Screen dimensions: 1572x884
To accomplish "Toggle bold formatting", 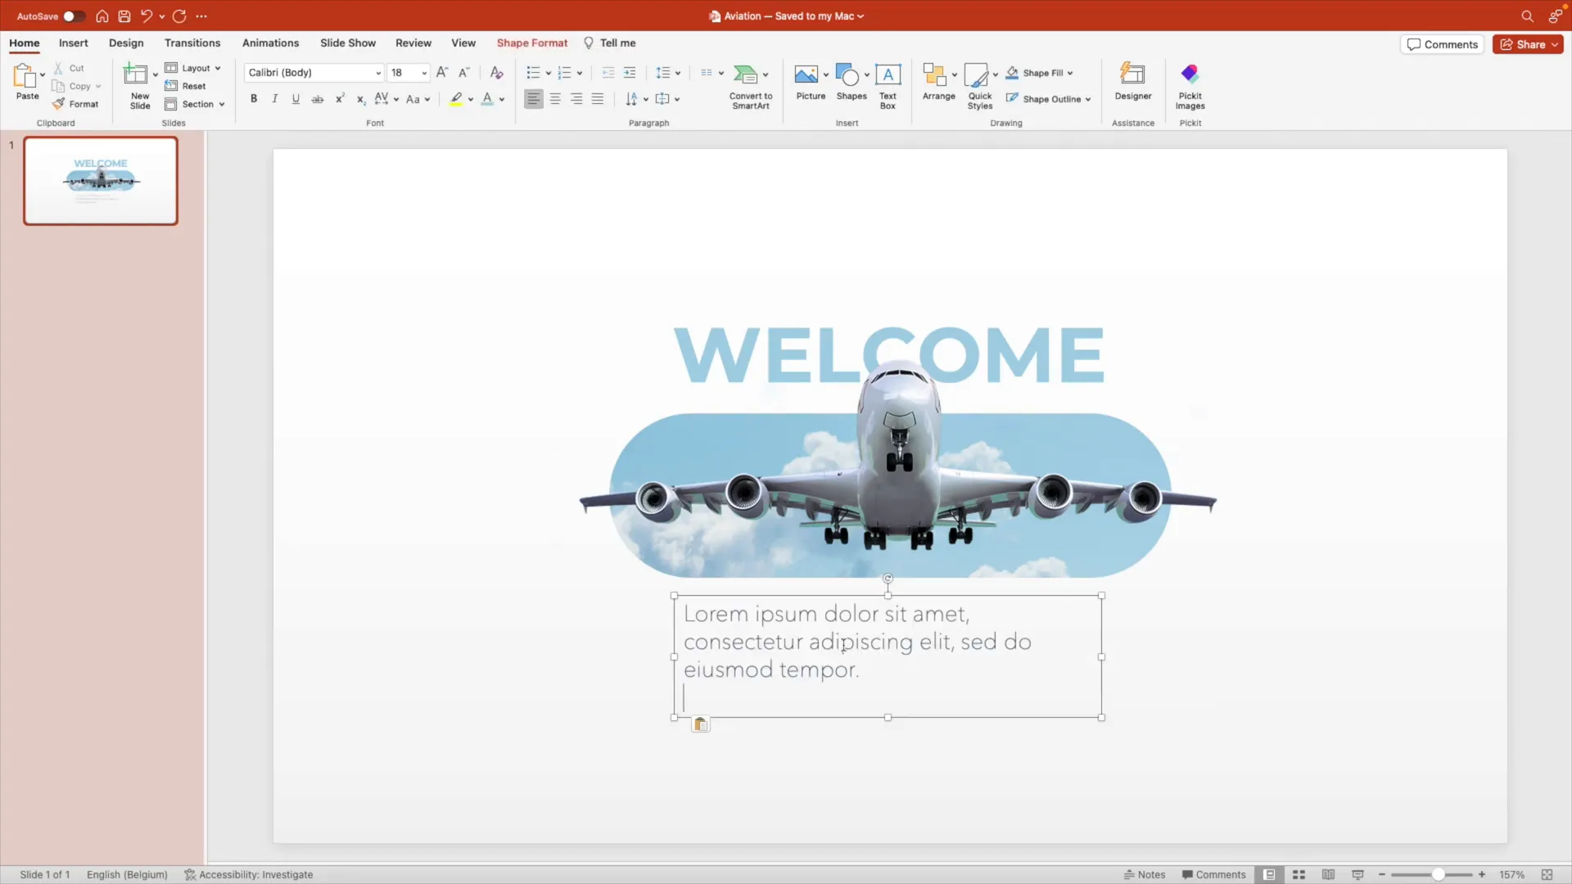I will point(254,99).
